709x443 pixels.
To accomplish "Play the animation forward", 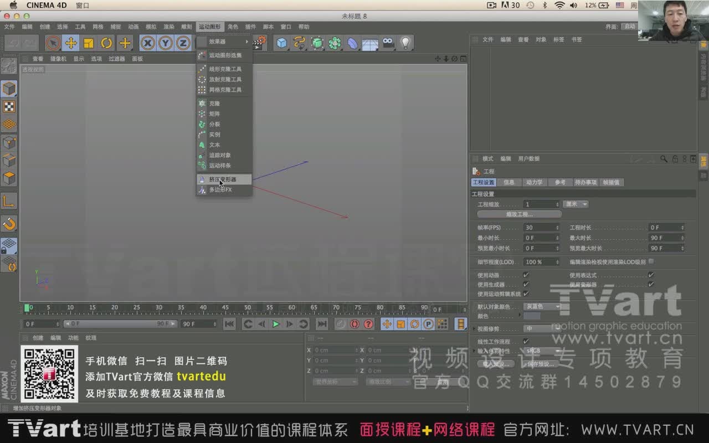I will pyautogui.click(x=276, y=324).
